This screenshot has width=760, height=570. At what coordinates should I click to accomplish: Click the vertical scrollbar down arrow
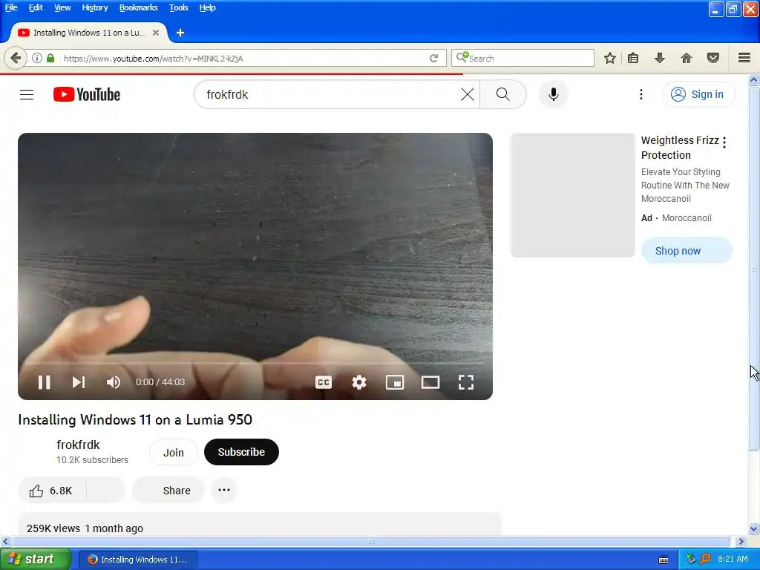tap(753, 528)
